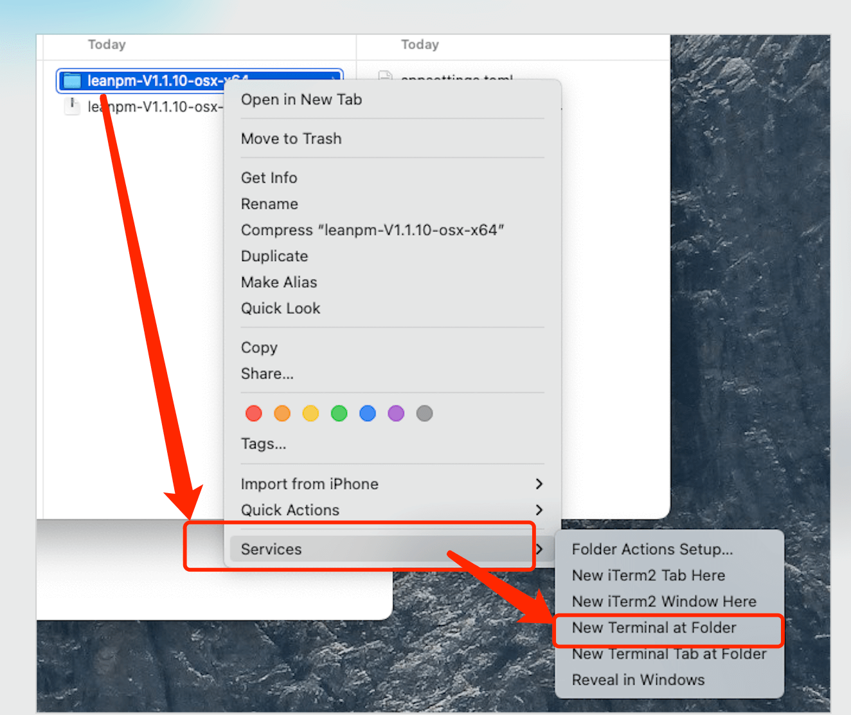Expand the Quick Actions submenu arrow
851x715 pixels.
539,510
